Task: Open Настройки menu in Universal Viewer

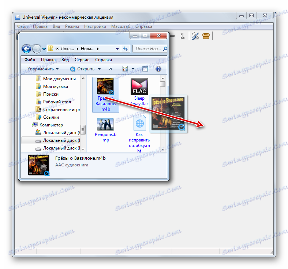Action: 95,26
